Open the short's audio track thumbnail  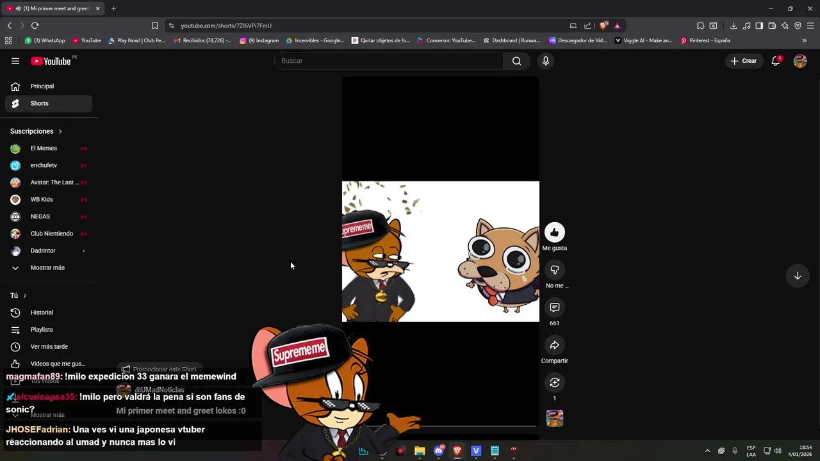(x=555, y=418)
